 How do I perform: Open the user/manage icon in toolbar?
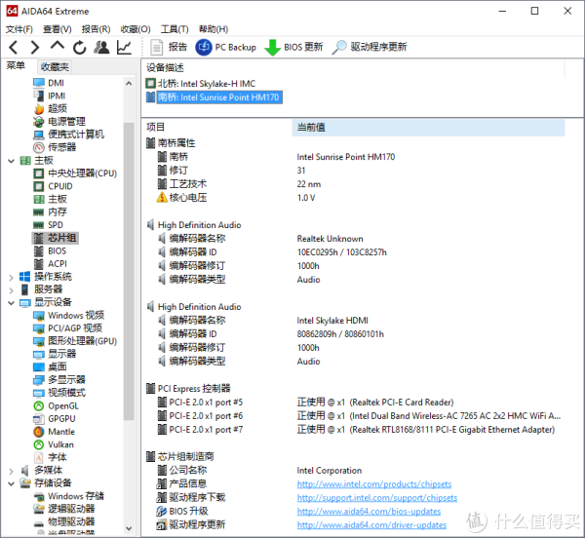(x=101, y=48)
